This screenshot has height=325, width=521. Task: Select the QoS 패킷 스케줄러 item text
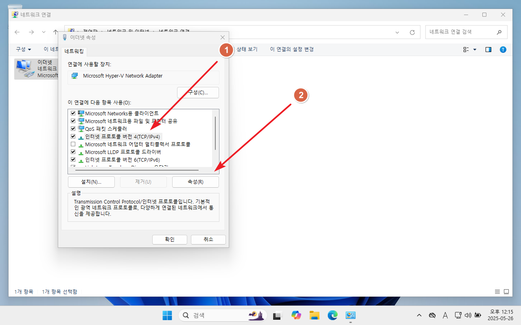[x=106, y=129]
